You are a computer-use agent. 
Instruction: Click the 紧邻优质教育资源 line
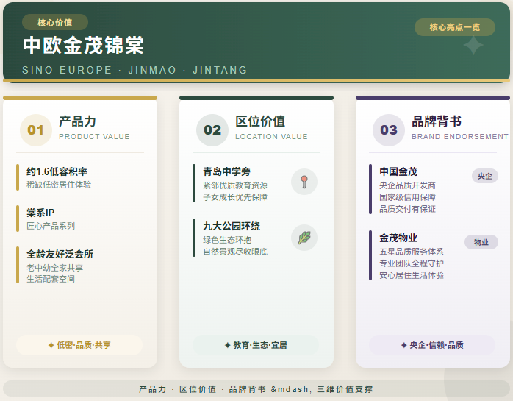click(235, 185)
